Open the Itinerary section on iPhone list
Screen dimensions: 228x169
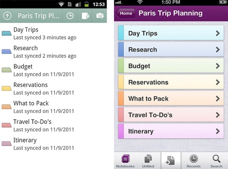[x=171, y=131]
